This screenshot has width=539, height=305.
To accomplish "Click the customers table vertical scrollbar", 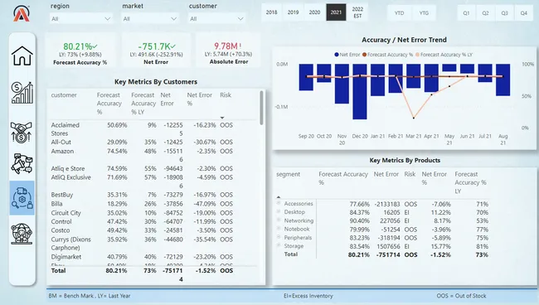I will click(261, 108).
